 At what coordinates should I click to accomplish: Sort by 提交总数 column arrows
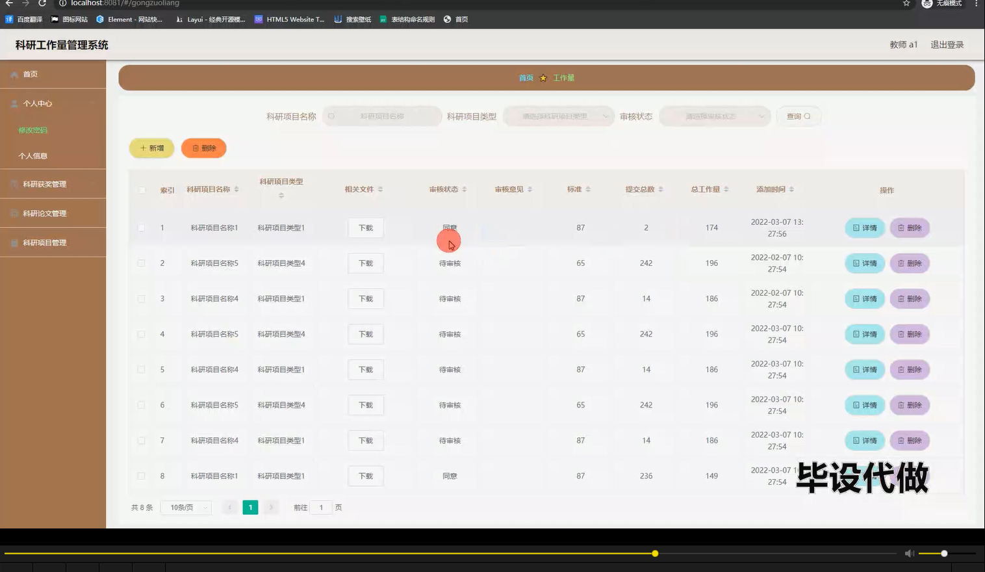tap(661, 189)
